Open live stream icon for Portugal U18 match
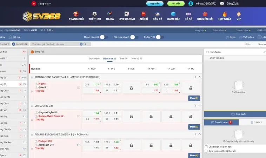 (79, 145)
